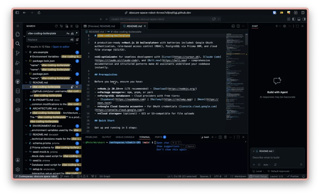Toggle Preserve Case in replace

72,40
